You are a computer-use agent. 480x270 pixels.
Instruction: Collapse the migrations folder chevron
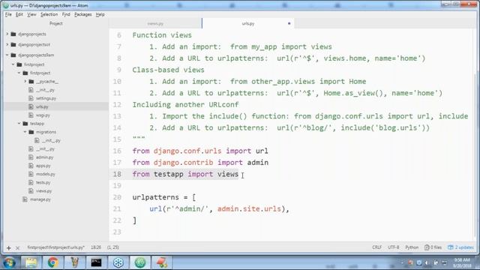tap(25, 132)
